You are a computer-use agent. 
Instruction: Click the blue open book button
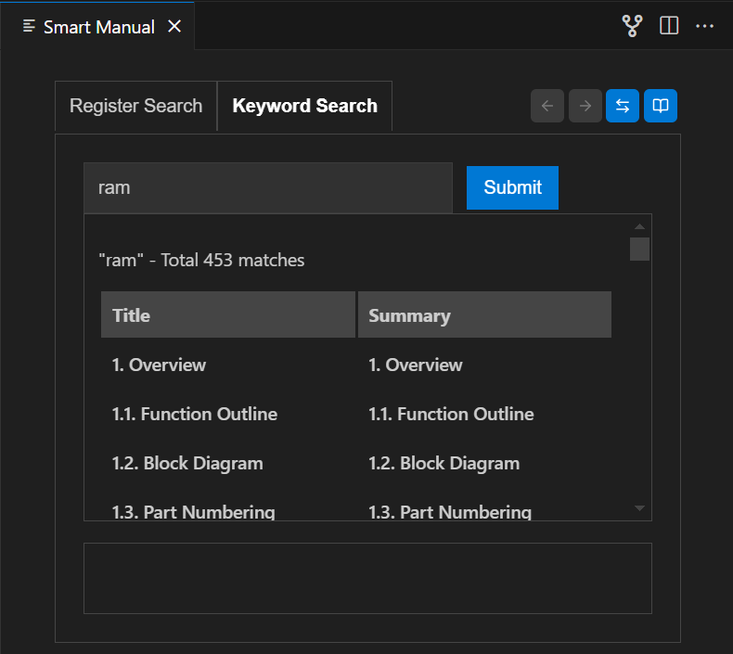pos(660,106)
